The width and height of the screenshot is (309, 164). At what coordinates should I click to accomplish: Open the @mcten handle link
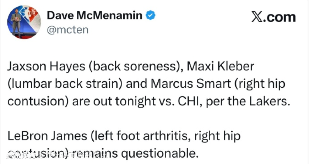click(x=67, y=30)
